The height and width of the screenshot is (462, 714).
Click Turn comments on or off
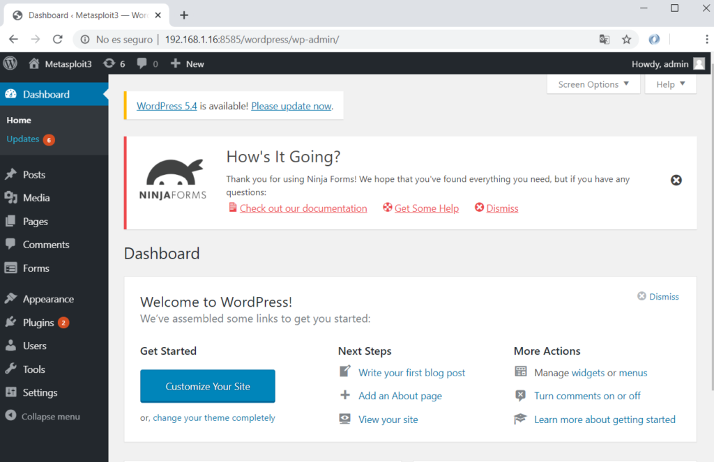click(x=587, y=396)
